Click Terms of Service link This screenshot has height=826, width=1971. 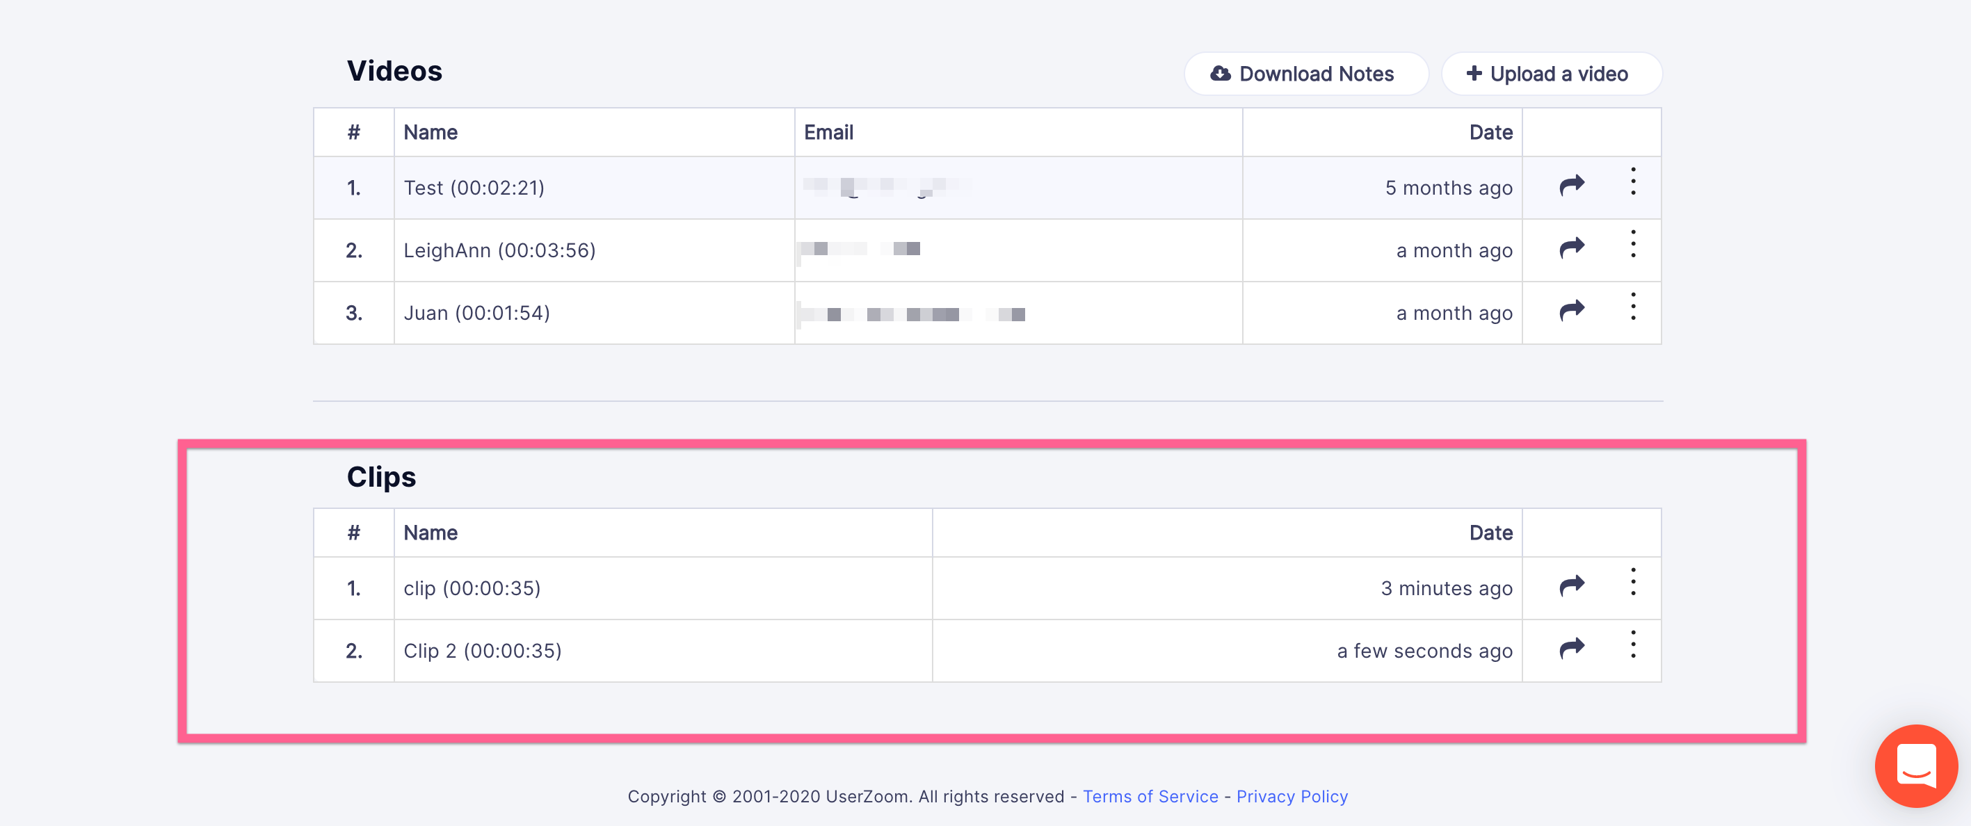coord(1150,796)
